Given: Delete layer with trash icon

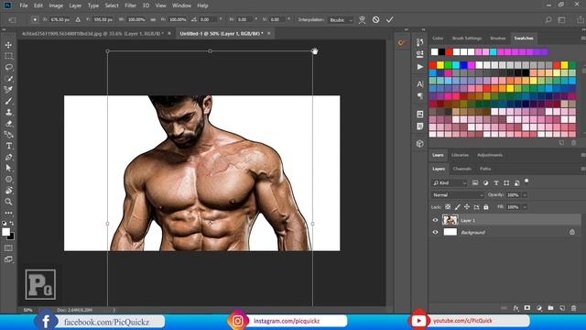Looking at the screenshot, I should tap(574, 308).
